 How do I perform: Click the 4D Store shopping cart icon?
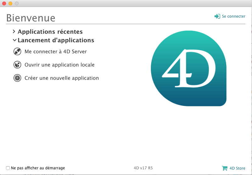pos(225,168)
